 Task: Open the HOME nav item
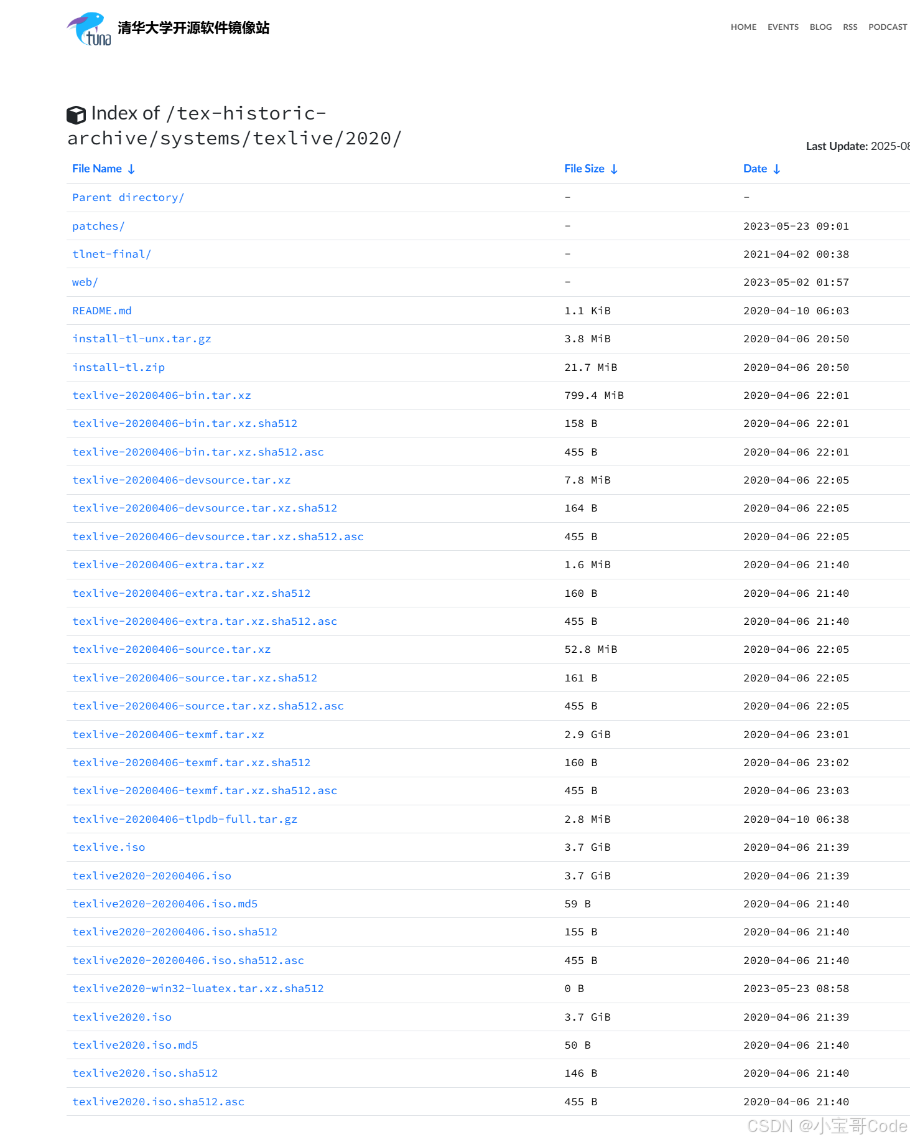tap(743, 27)
